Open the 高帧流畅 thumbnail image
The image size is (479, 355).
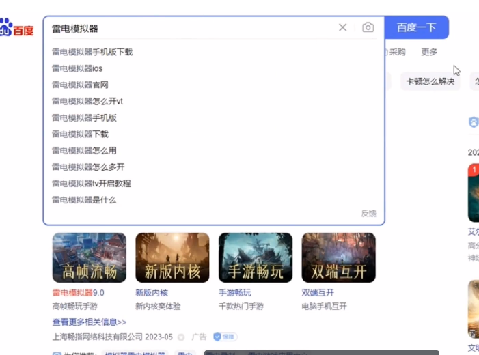click(x=90, y=257)
